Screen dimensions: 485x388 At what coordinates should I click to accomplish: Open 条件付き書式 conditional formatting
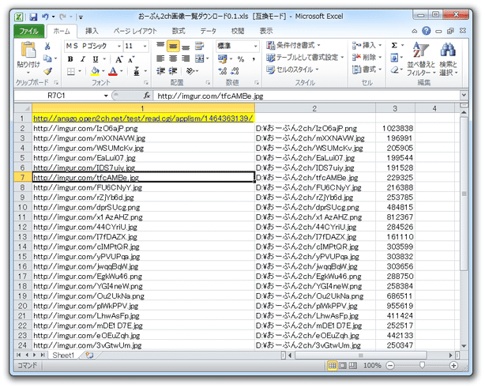tap(293, 45)
